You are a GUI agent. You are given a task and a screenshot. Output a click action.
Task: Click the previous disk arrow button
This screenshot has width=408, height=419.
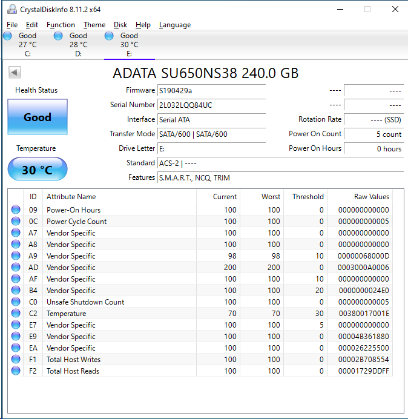pos(15,73)
